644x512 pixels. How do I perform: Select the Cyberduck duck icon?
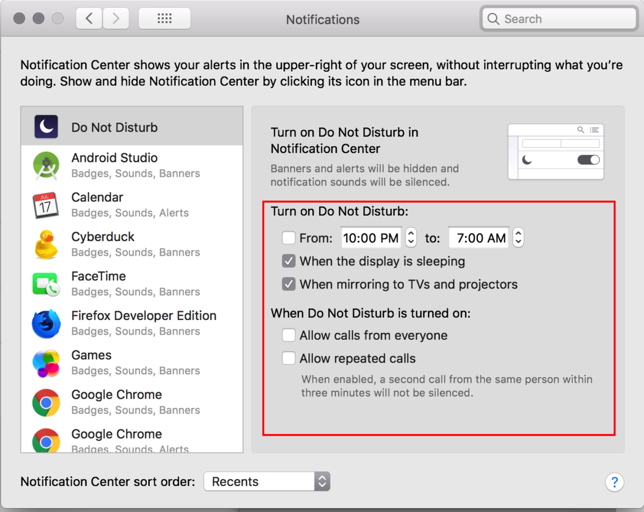click(46, 244)
